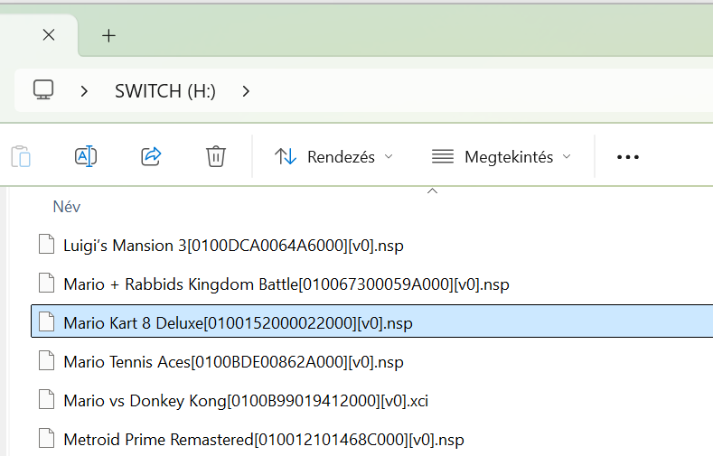The image size is (713, 456).
Task: Click the Share toolbar icon
Action: [151, 157]
